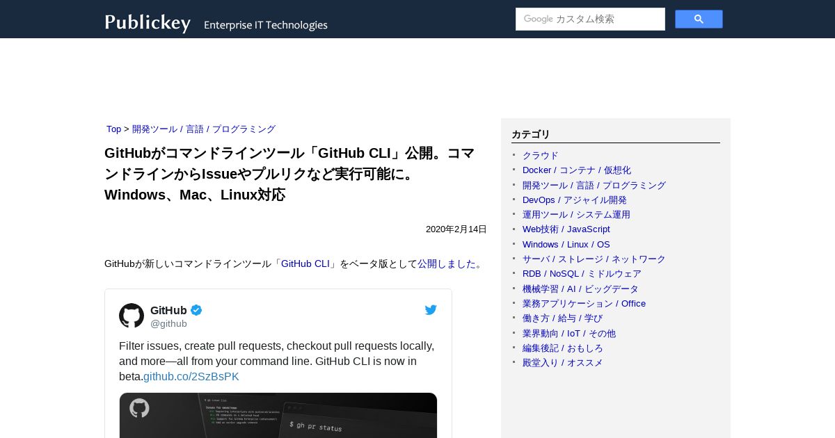
Task: Click the Enterprise IT Technologies tagline
Action: (x=266, y=25)
